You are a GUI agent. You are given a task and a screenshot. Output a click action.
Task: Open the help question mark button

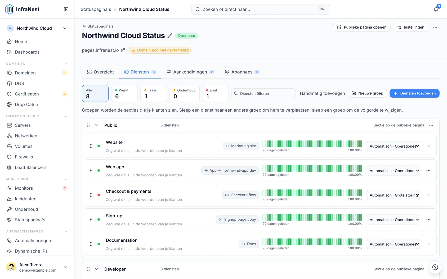(435, 267)
